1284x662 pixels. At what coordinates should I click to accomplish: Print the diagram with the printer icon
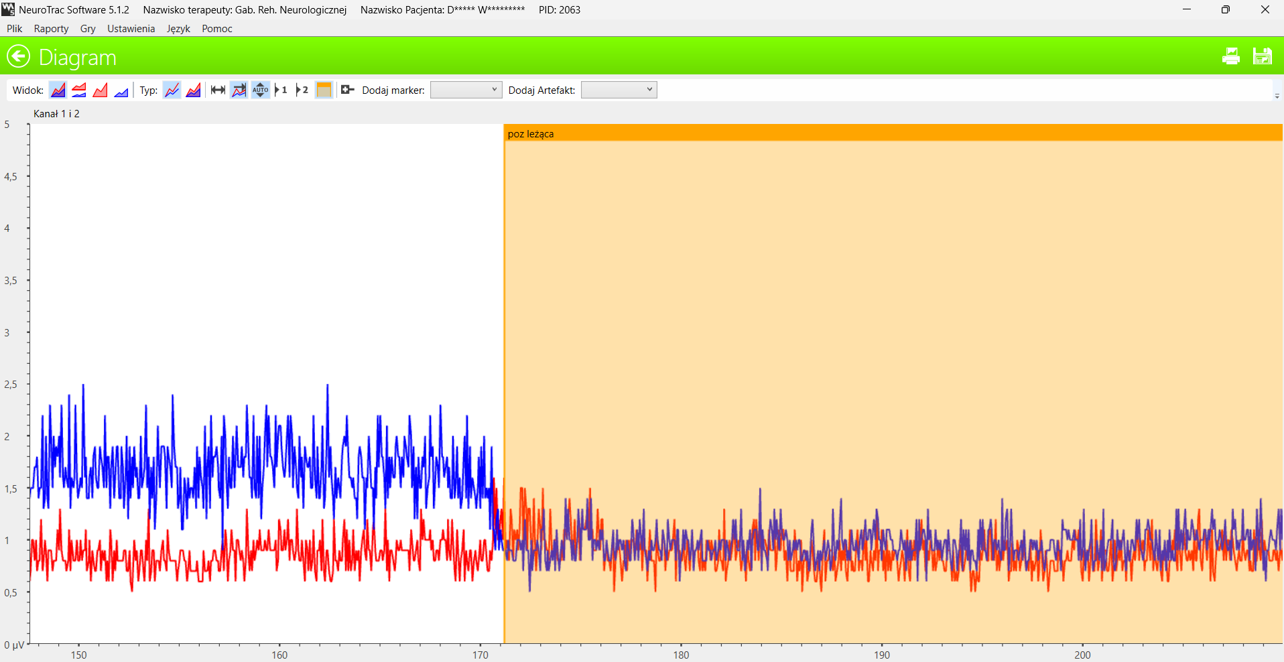pos(1231,56)
